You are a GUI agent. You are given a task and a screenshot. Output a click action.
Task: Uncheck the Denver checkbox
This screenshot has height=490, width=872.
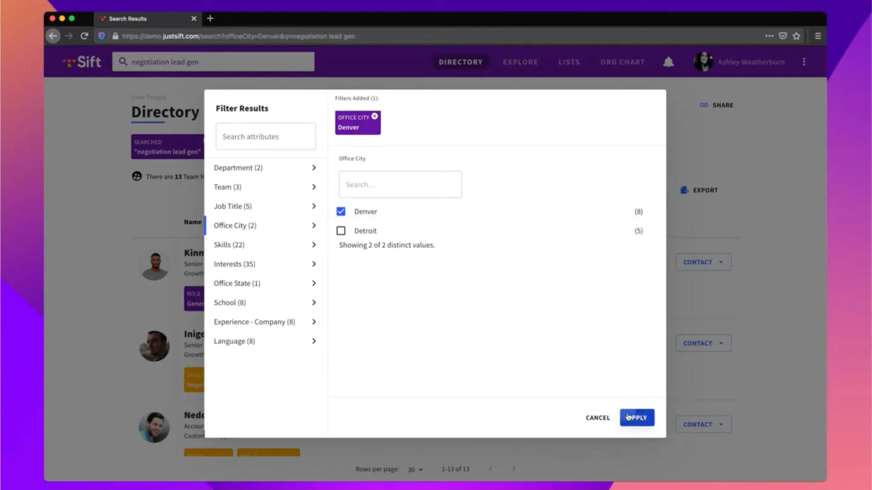pos(341,211)
